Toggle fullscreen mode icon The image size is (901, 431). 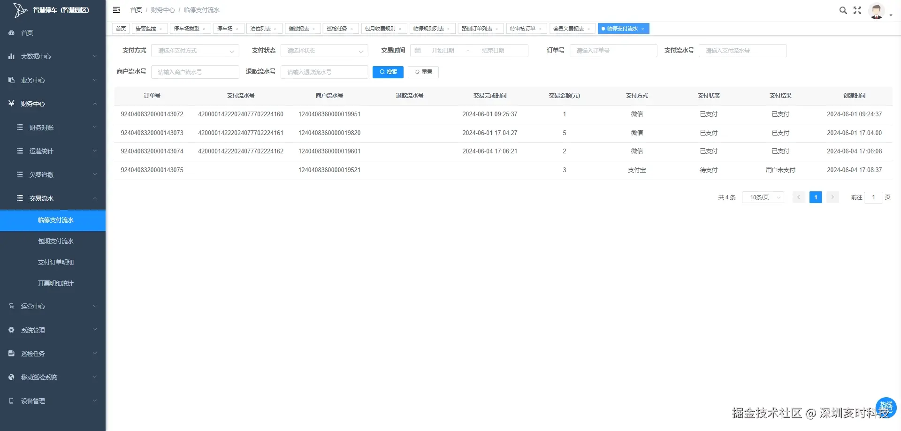(857, 10)
